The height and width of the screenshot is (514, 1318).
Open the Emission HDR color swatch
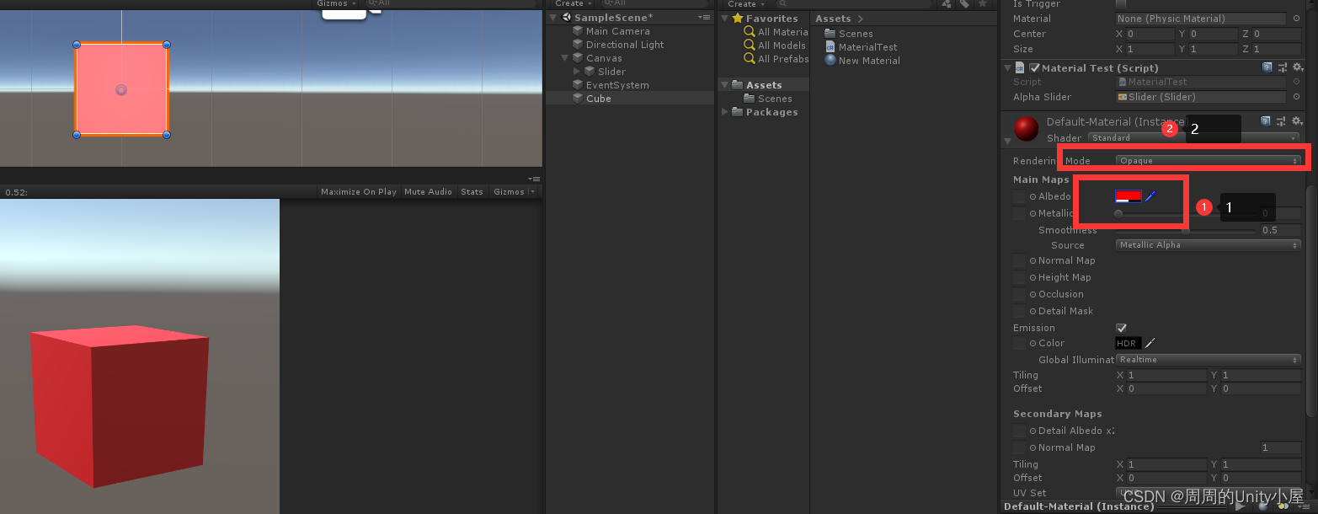coord(1129,343)
